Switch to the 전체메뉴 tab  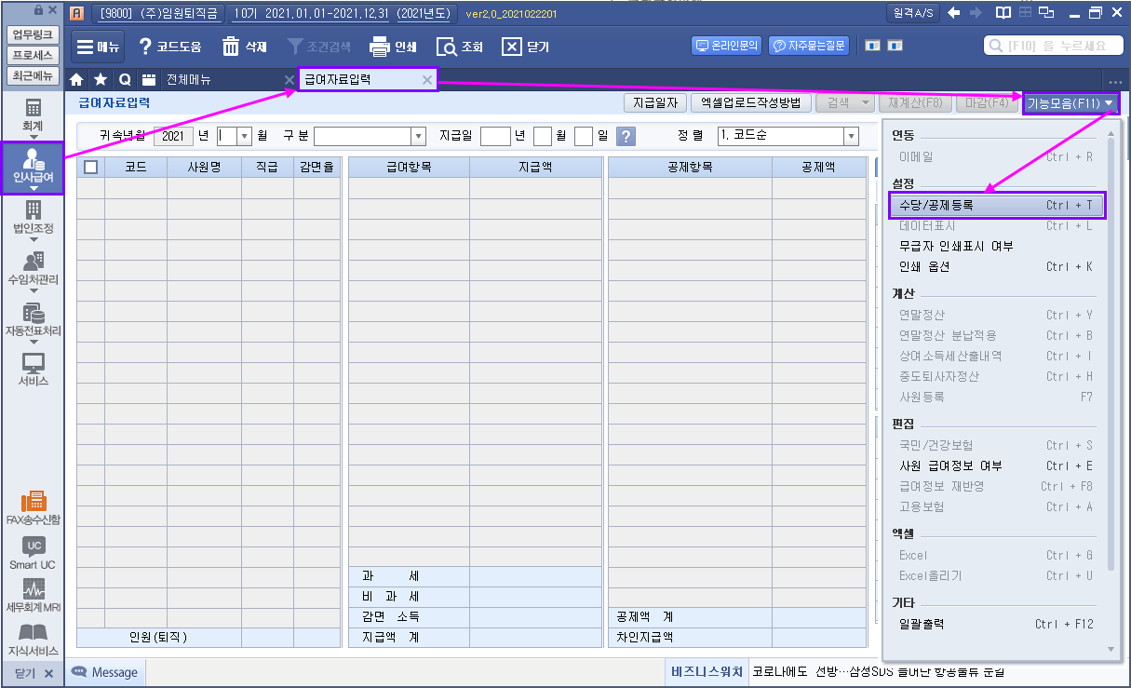tap(188, 79)
